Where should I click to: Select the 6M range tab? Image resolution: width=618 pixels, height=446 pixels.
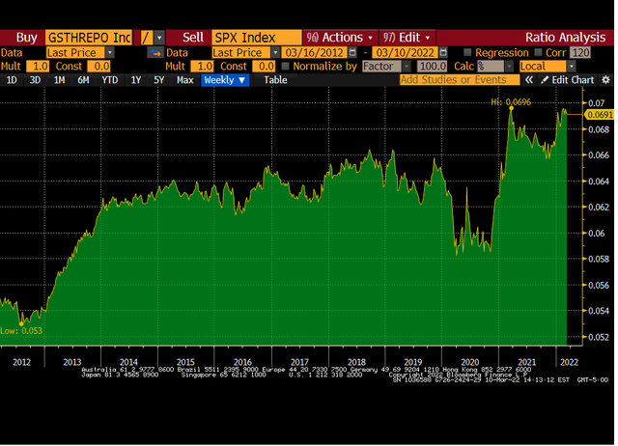83,80
